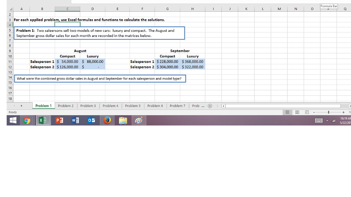Screen dimensions: 351x197
Task: Select column M header
Action: (x=279, y=9)
